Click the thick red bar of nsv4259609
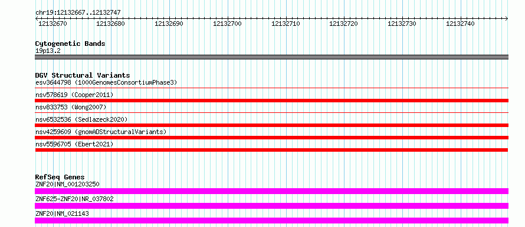This screenshot has height=227, width=525. [271, 138]
